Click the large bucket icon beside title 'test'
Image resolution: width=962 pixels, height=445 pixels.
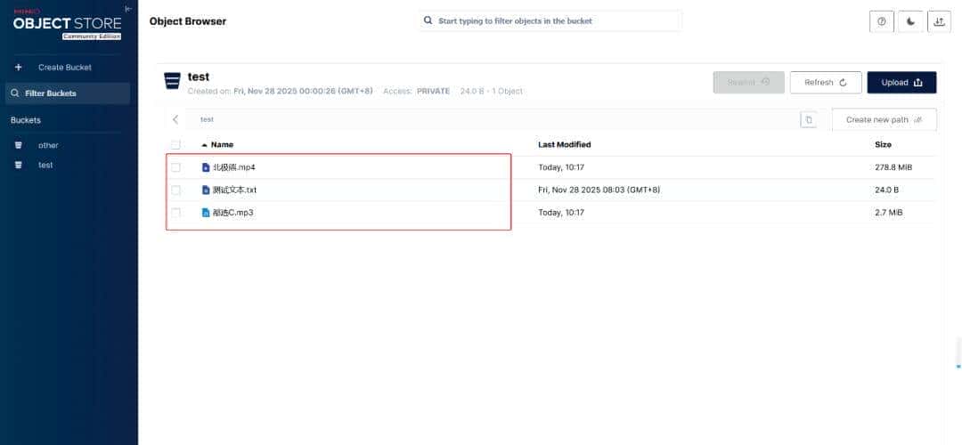tap(173, 82)
